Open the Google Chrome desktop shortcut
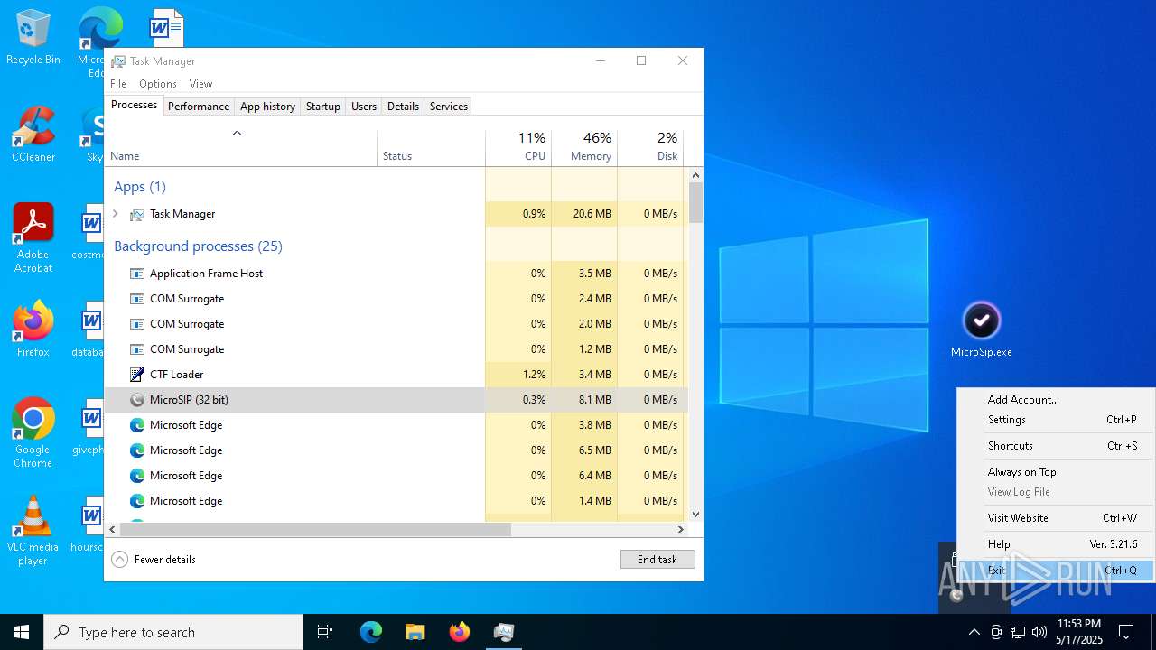The width and height of the screenshot is (1156, 650). coord(33,433)
